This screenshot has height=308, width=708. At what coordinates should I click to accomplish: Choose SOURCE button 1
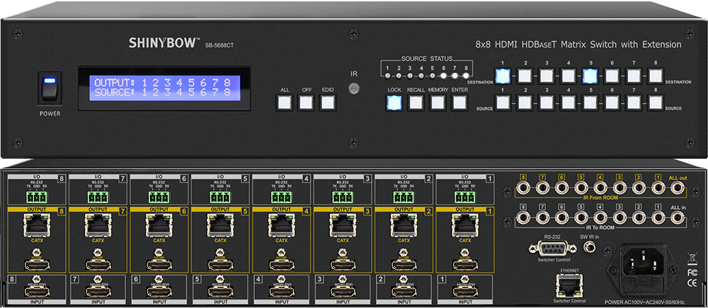coord(503,102)
